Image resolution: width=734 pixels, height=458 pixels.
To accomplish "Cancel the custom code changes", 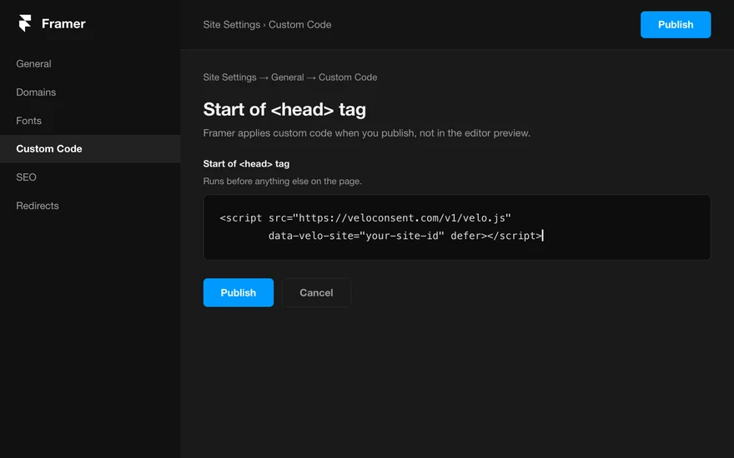I will [x=316, y=292].
